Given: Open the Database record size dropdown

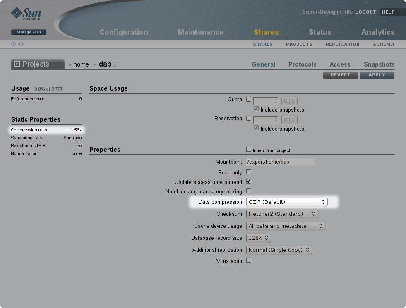Looking at the screenshot, I should [x=259, y=238].
